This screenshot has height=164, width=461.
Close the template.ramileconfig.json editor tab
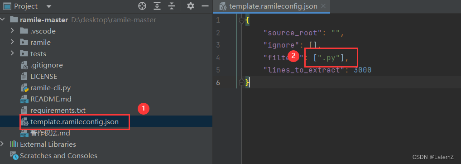323,6
